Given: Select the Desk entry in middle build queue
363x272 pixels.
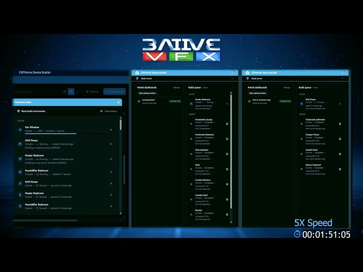Looking at the screenshot, I should click(209, 169).
